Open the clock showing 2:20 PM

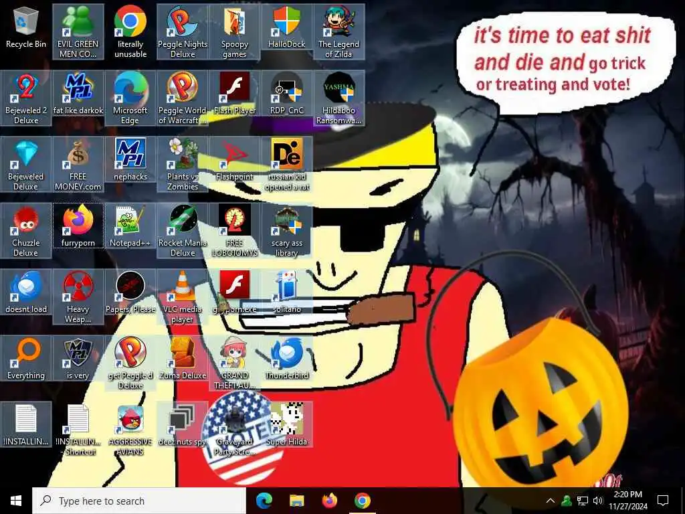click(628, 501)
